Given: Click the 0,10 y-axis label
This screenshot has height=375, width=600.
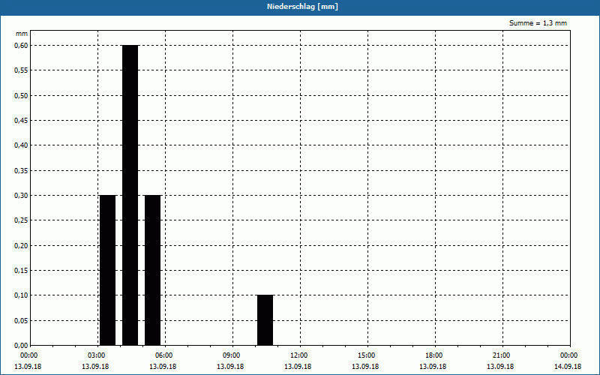Looking at the screenshot, I should coord(22,295).
